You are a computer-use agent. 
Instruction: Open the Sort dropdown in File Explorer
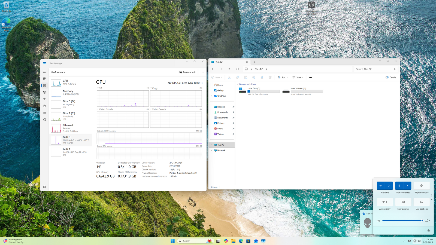(x=283, y=77)
